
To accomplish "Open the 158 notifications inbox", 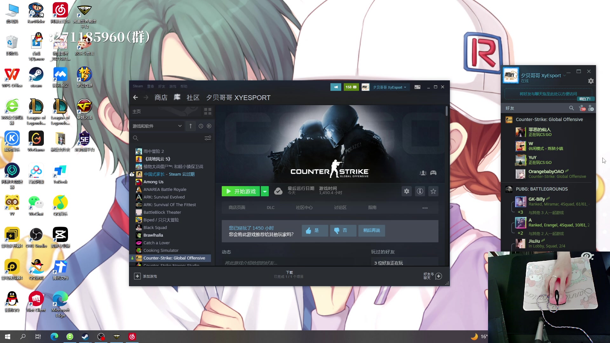I will pyautogui.click(x=351, y=87).
